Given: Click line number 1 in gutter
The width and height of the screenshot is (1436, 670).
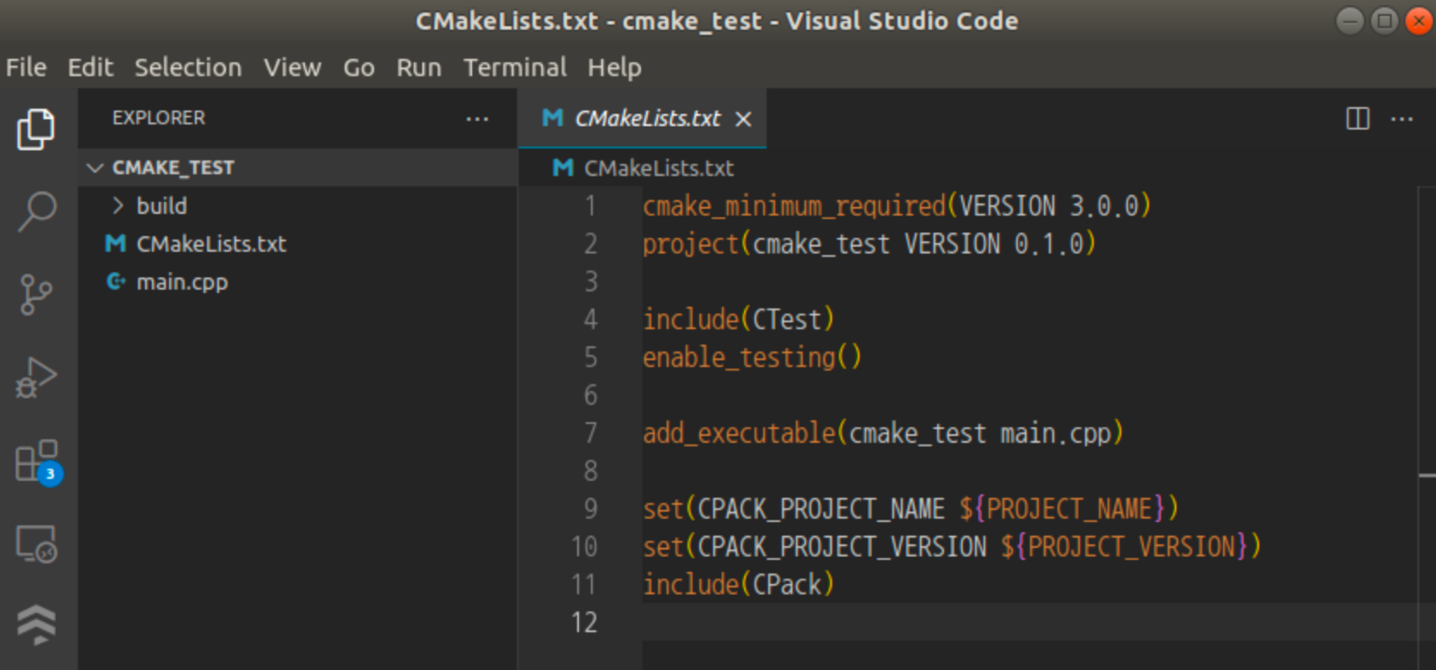Looking at the screenshot, I should (x=591, y=206).
